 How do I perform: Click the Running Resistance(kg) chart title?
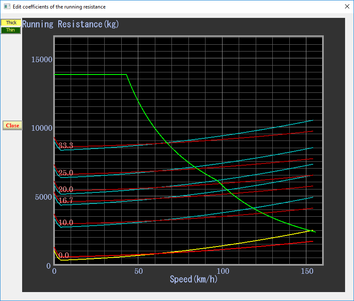click(x=71, y=24)
